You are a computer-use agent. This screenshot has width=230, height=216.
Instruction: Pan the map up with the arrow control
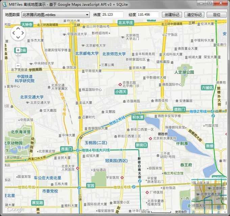[x=18, y=28]
